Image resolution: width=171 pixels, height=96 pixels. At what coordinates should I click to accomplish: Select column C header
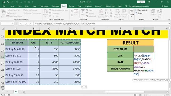tap(49, 29)
